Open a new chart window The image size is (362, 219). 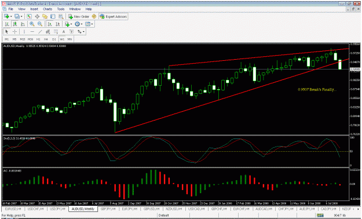click(6, 16)
